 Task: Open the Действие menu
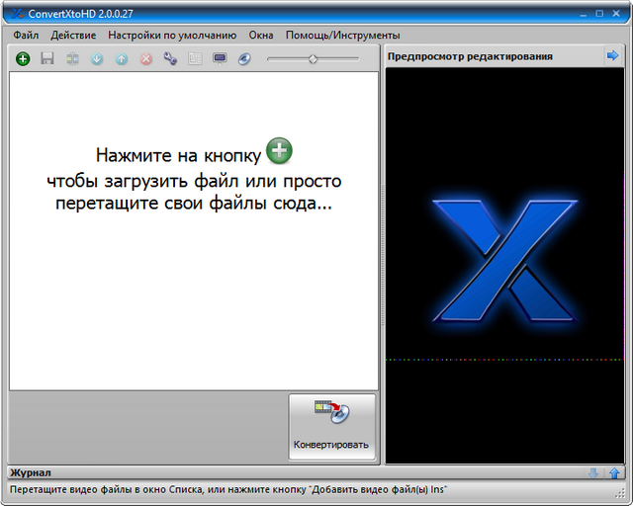[73, 35]
